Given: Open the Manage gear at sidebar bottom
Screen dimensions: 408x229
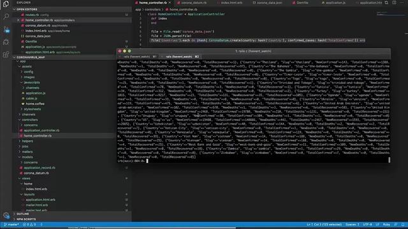Looking at the screenshot, I should 6,215.
